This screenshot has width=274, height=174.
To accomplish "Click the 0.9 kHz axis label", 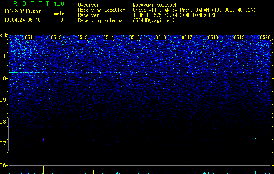I will click(x=4, y=100).
